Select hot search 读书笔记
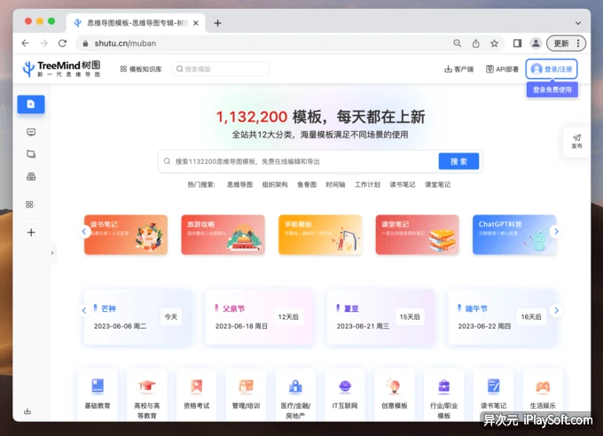The height and width of the screenshot is (436, 603). click(x=403, y=184)
